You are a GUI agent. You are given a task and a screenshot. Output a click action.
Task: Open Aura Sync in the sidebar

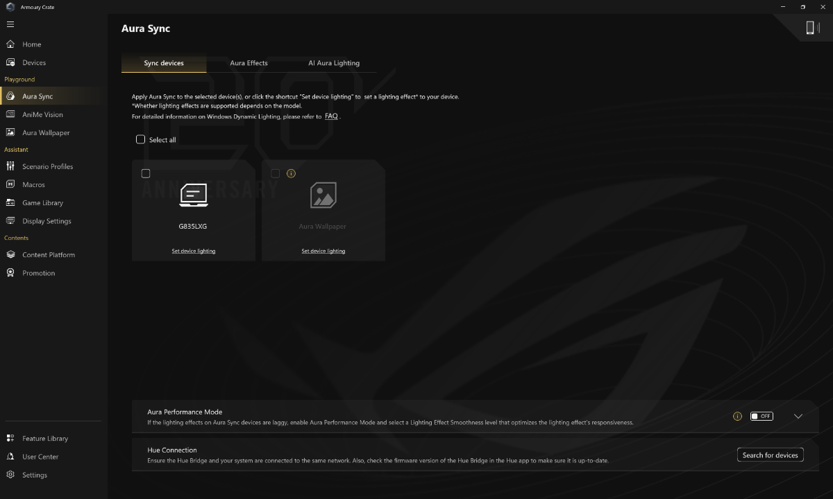(54, 96)
